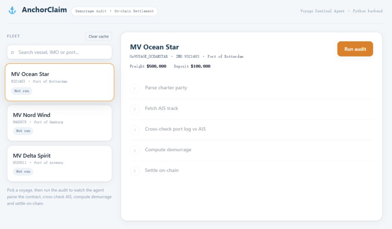392x229 pixels.
Task: Click the MV Ocean Star detail panel heading
Action: 154,47
